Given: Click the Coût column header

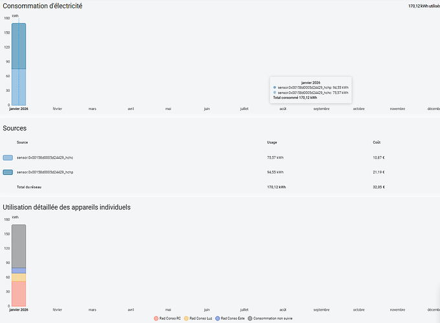Looking at the screenshot, I should coord(377,142).
